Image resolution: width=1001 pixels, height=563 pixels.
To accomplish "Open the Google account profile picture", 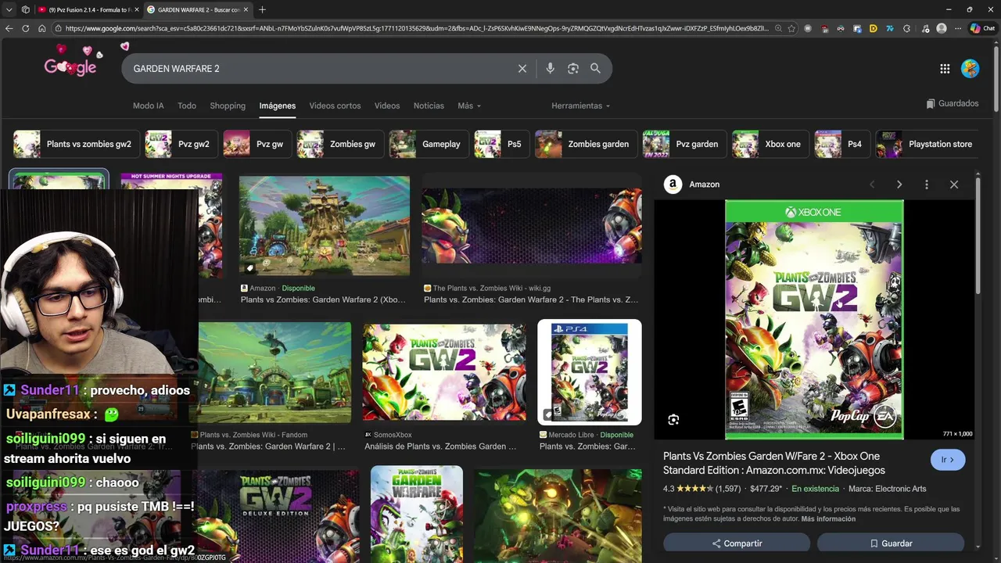I will [x=970, y=69].
